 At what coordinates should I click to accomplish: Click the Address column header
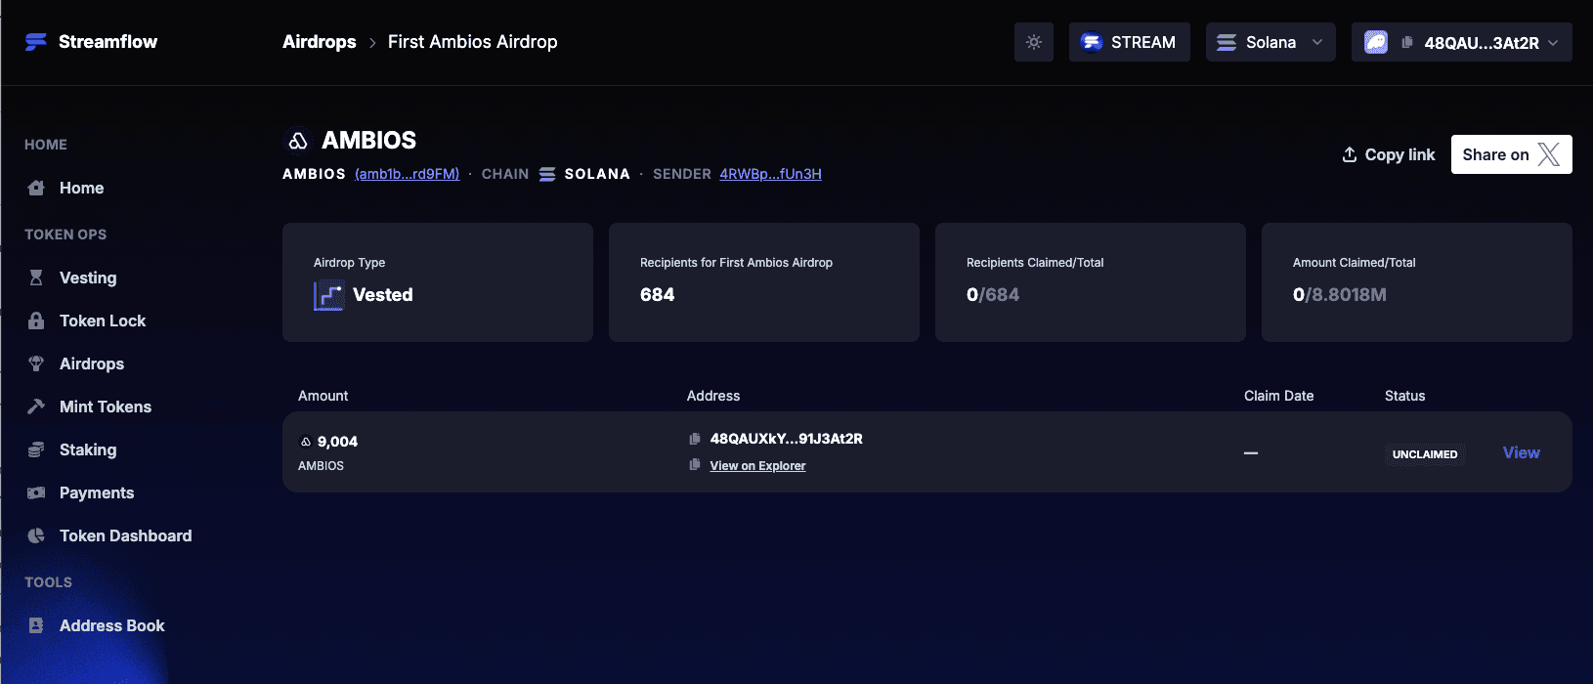click(x=713, y=396)
